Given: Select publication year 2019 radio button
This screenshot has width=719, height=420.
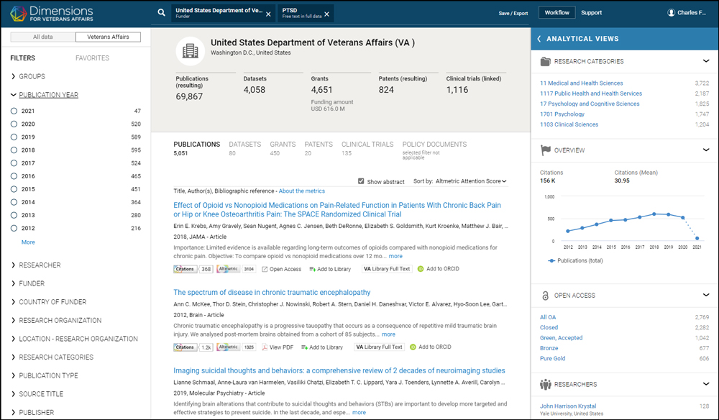Looking at the screenshot, I should tap(14, 137).
